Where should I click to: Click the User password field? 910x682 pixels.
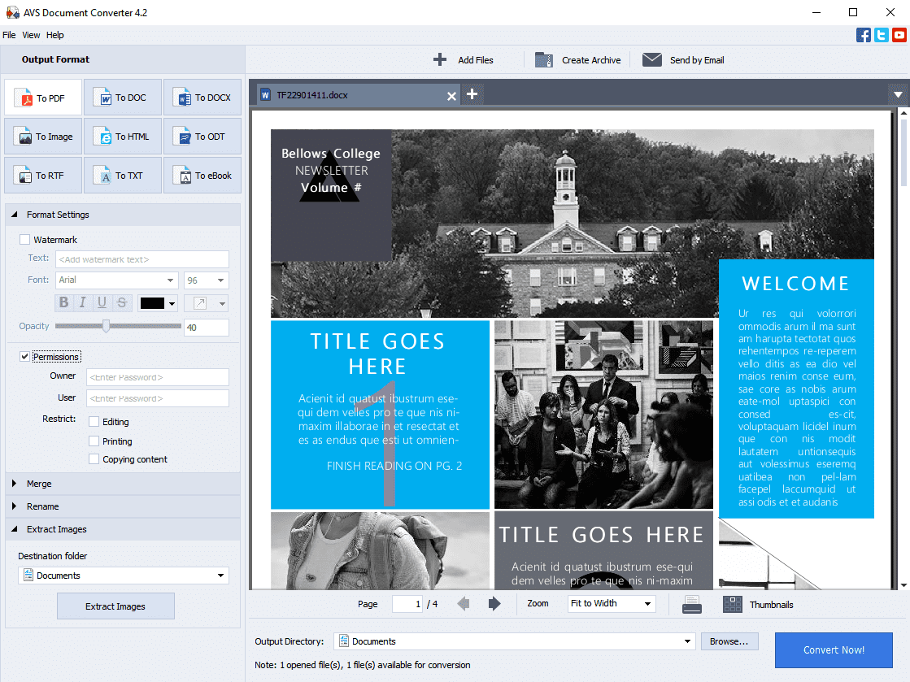[x=157, y=398]
